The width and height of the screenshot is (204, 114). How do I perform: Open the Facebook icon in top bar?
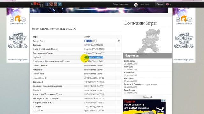pos(47,4)
